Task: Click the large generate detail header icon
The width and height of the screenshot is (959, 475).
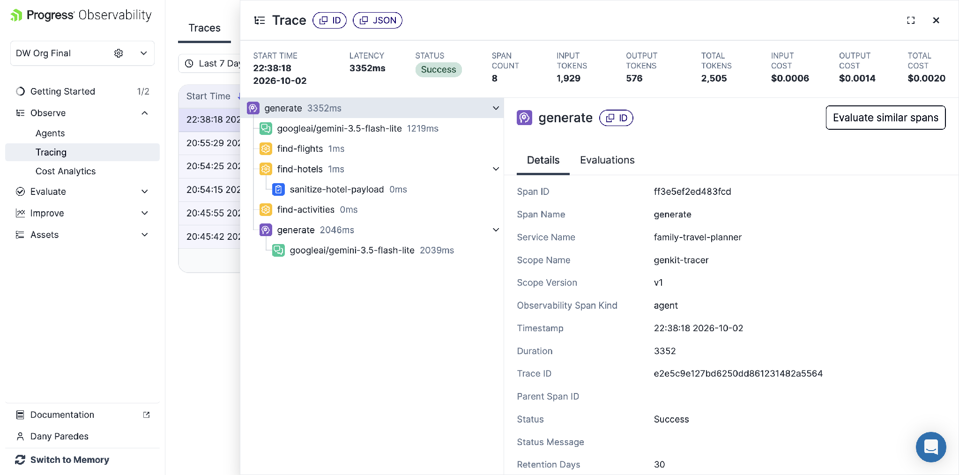Action: click(524, 118)
